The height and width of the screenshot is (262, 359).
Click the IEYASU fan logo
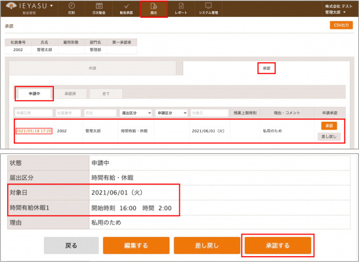[x=11, y=6]
